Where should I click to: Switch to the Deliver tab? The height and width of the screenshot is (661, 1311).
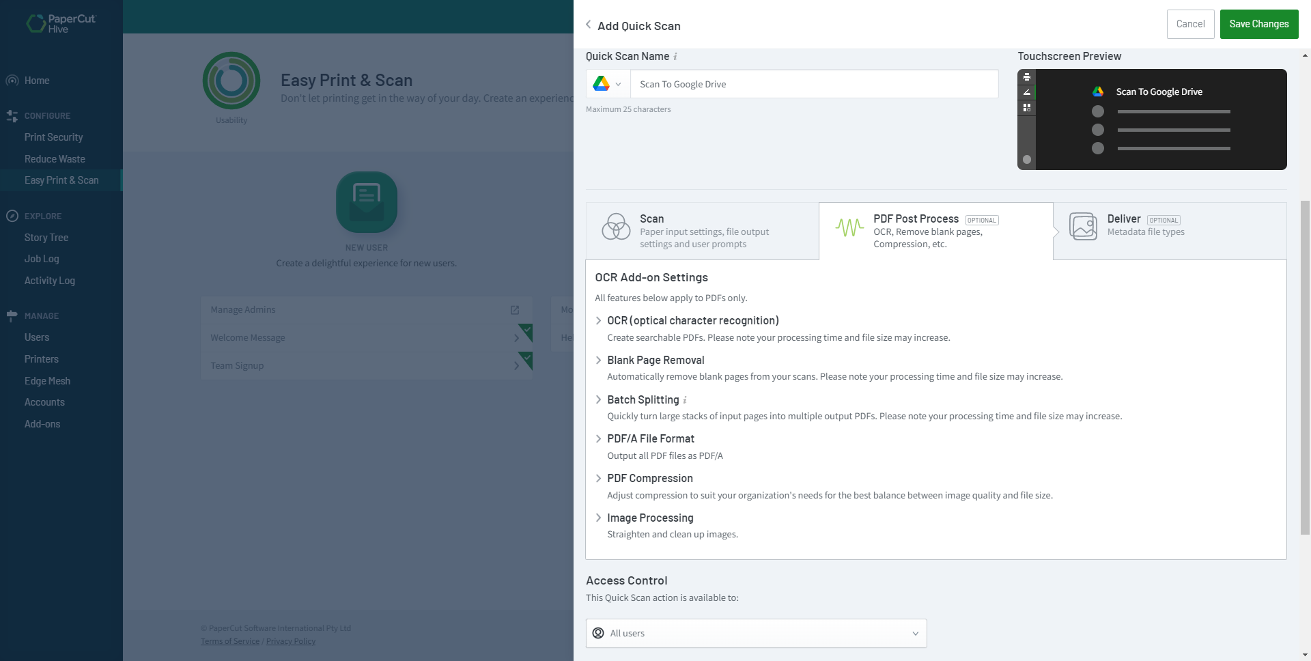[1170, 231]
